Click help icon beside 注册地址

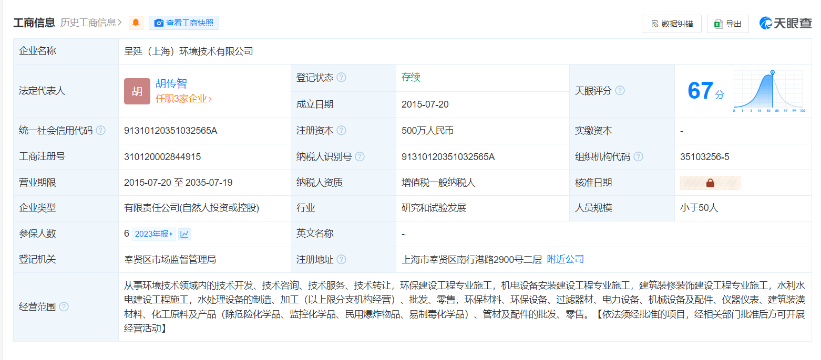[342, 259]
